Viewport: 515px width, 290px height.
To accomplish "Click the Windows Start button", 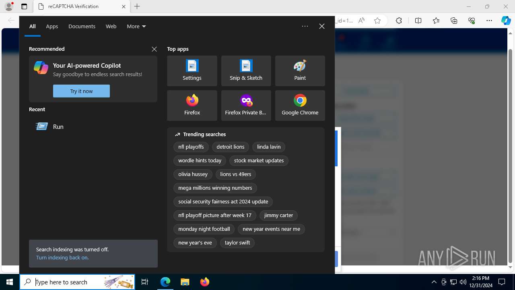I will click(x=10, y=282).
